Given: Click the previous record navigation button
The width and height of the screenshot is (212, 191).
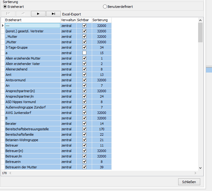Looking at the screenshot, I should click(23, 14).
